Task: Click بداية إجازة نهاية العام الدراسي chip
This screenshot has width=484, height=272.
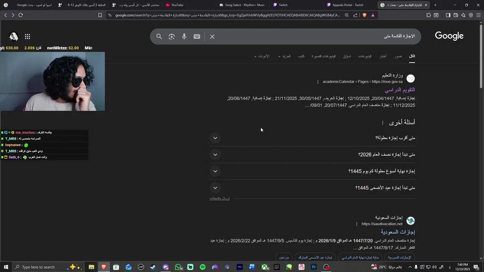Action: (360, 258)
